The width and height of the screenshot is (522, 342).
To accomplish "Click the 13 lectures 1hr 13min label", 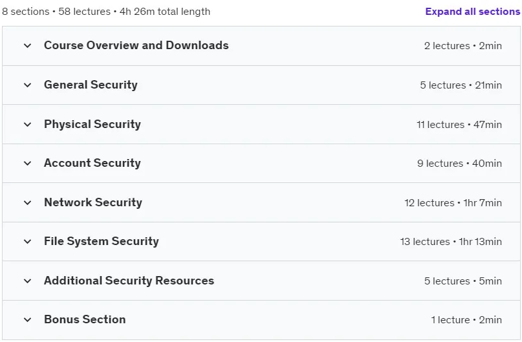I will [x=451, y=242].
